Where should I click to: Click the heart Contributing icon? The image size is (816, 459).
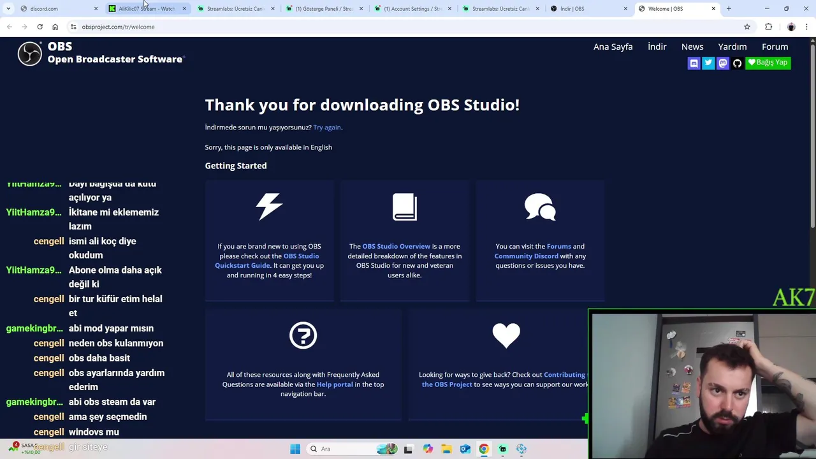point(506,335)
